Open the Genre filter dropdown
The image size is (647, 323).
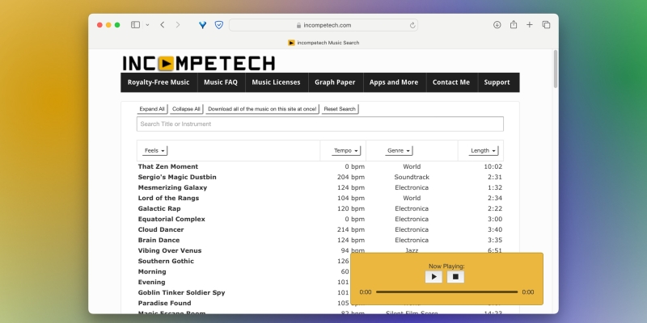coord(399,150)
